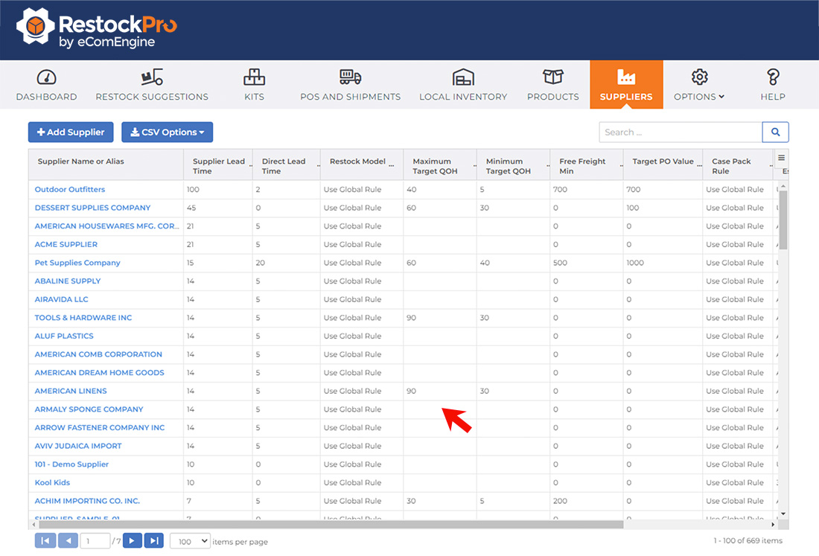Select the Suppliers tab

click(626, 84)
